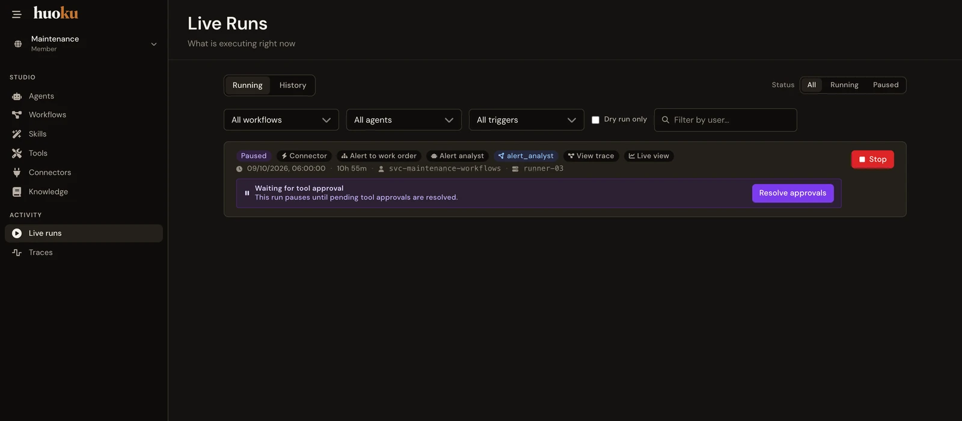Click the Connector trigger badge
The image size is (962, 421).
[304, 156]
